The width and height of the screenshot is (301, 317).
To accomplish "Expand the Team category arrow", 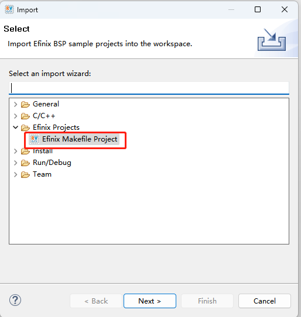I will click(x=16, y=174).
